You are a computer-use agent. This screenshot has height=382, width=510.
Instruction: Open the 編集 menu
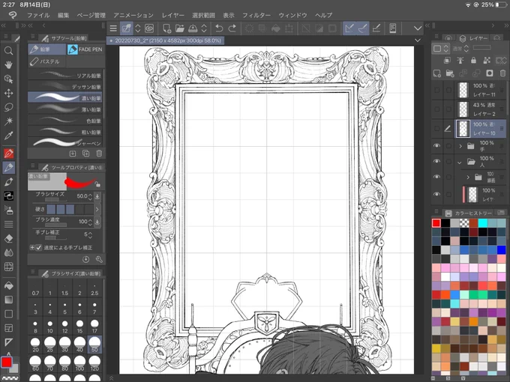64,15
